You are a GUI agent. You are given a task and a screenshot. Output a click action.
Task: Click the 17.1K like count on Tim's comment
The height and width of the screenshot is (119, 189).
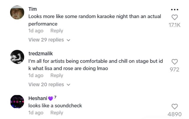click(174, 25)
